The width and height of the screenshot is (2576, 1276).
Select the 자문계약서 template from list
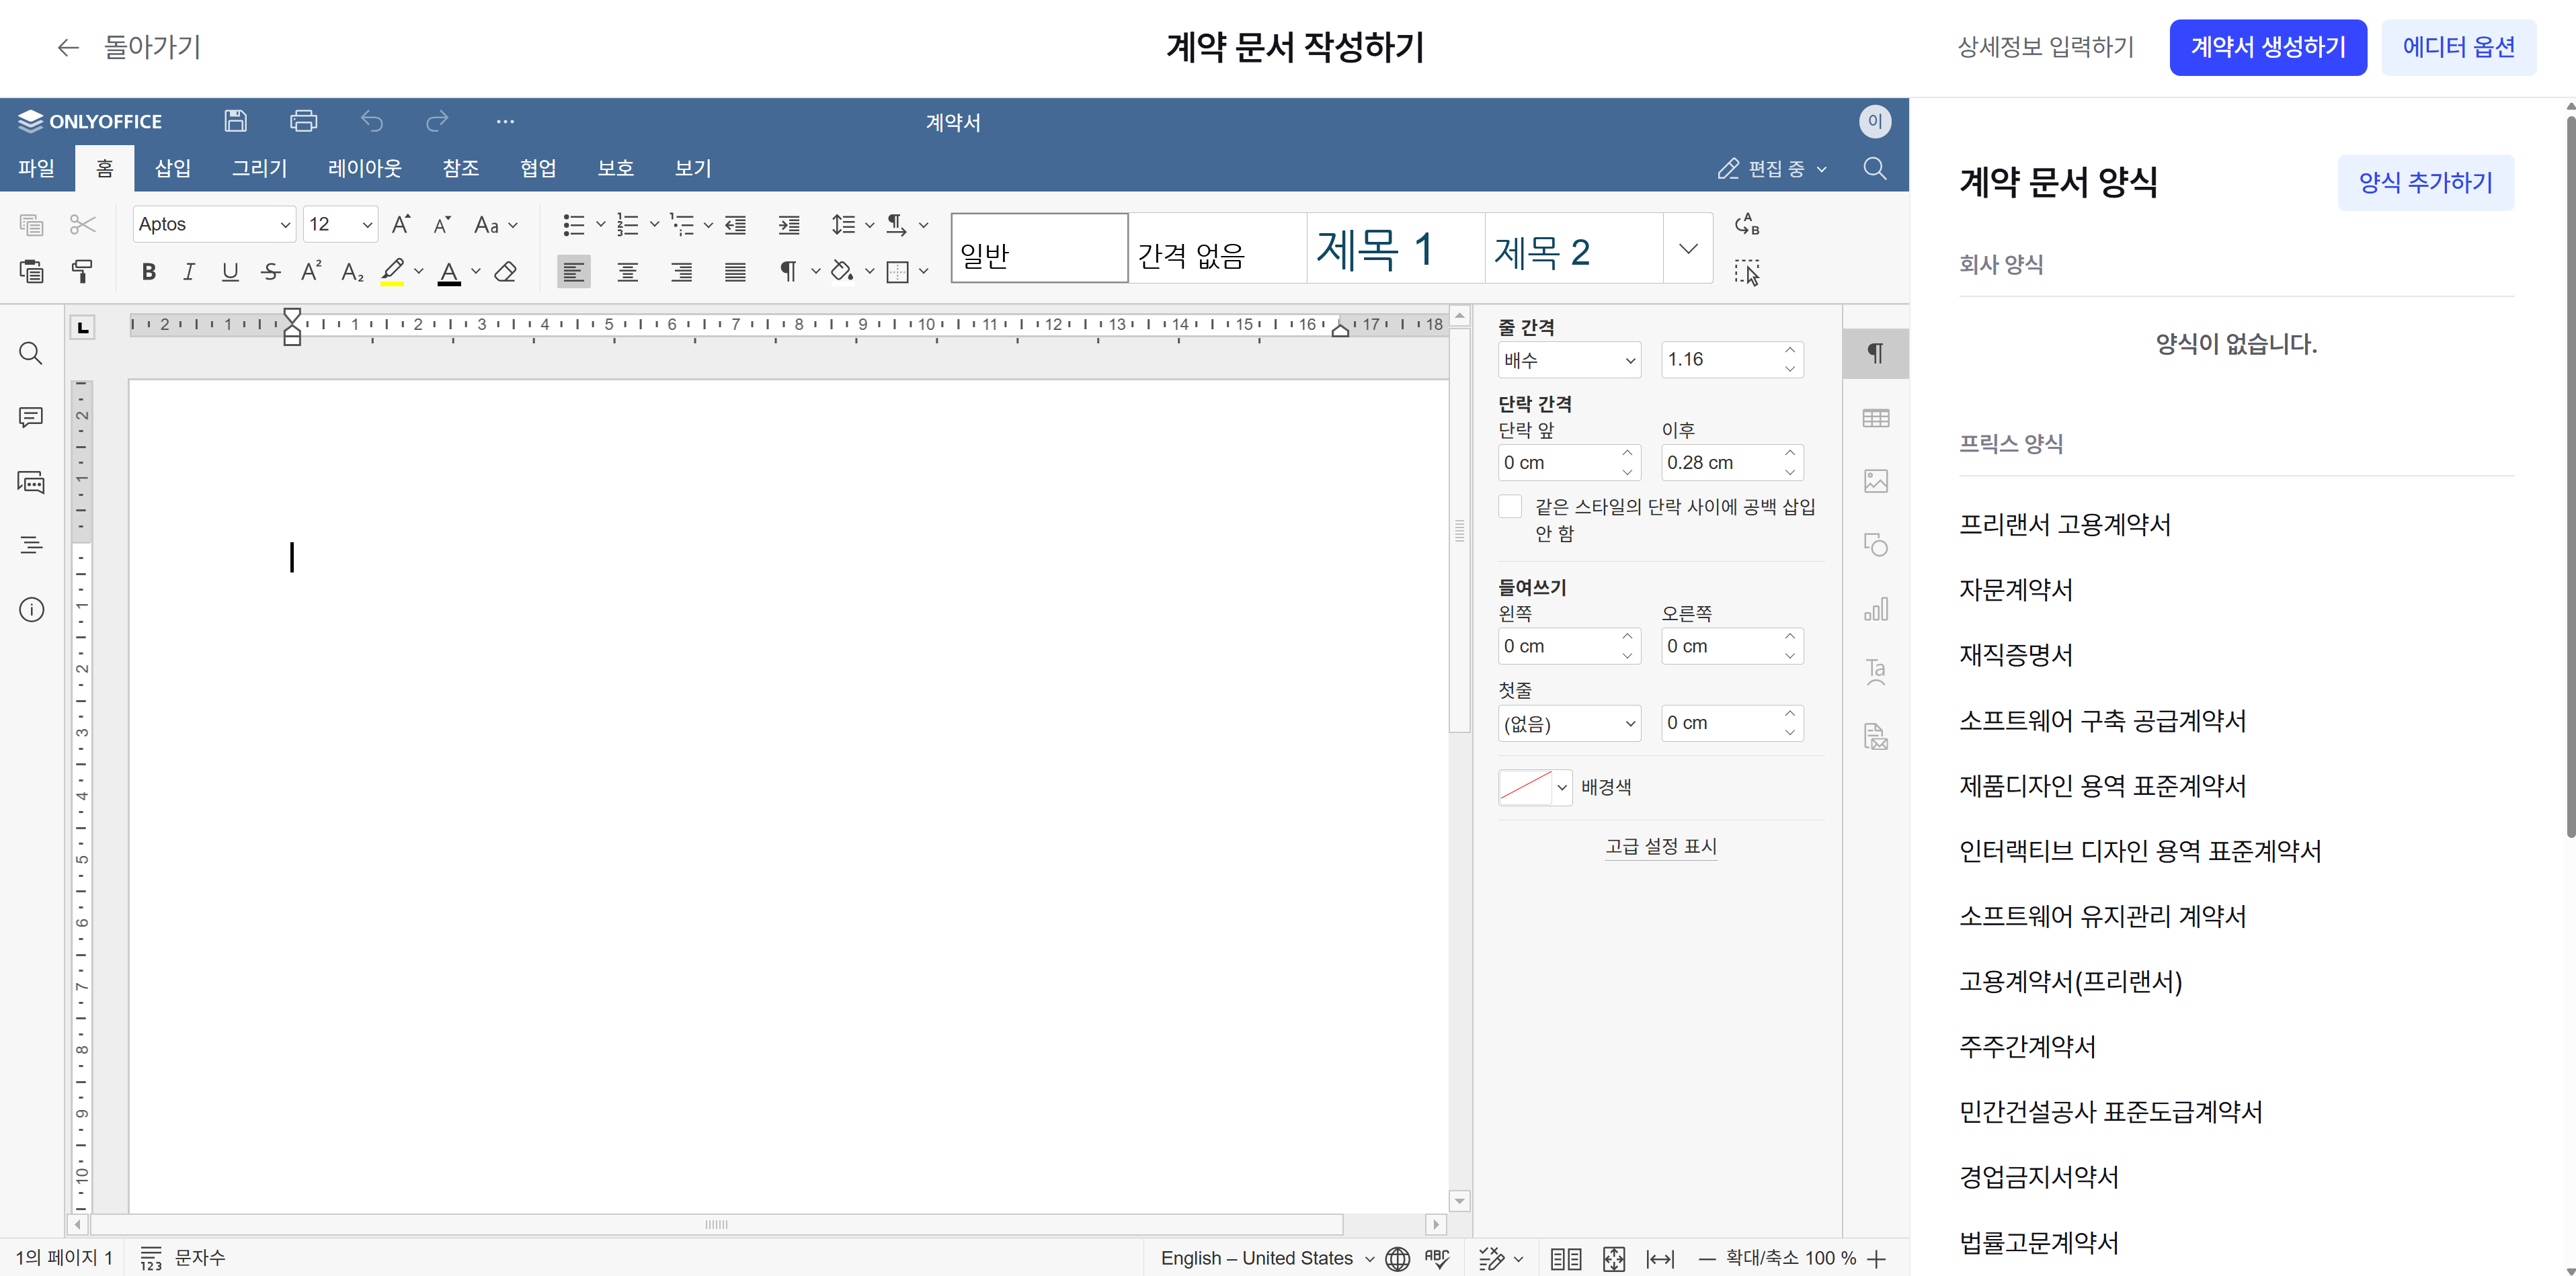pos(2015,589)
